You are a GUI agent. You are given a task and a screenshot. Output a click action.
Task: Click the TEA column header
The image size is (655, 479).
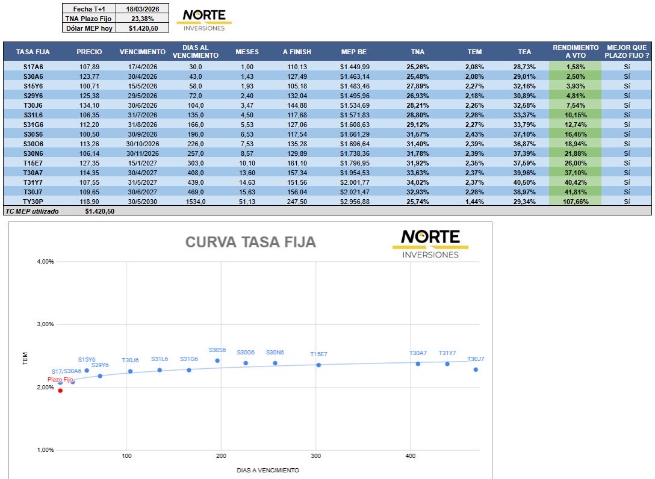tap(524, 52)
